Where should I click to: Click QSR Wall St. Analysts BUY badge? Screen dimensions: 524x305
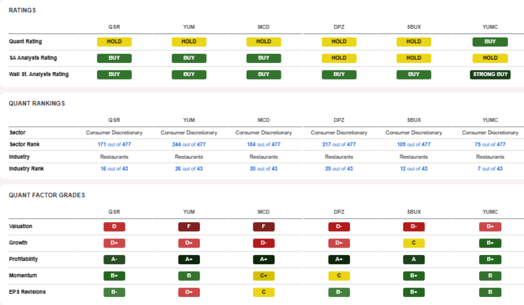114,74
